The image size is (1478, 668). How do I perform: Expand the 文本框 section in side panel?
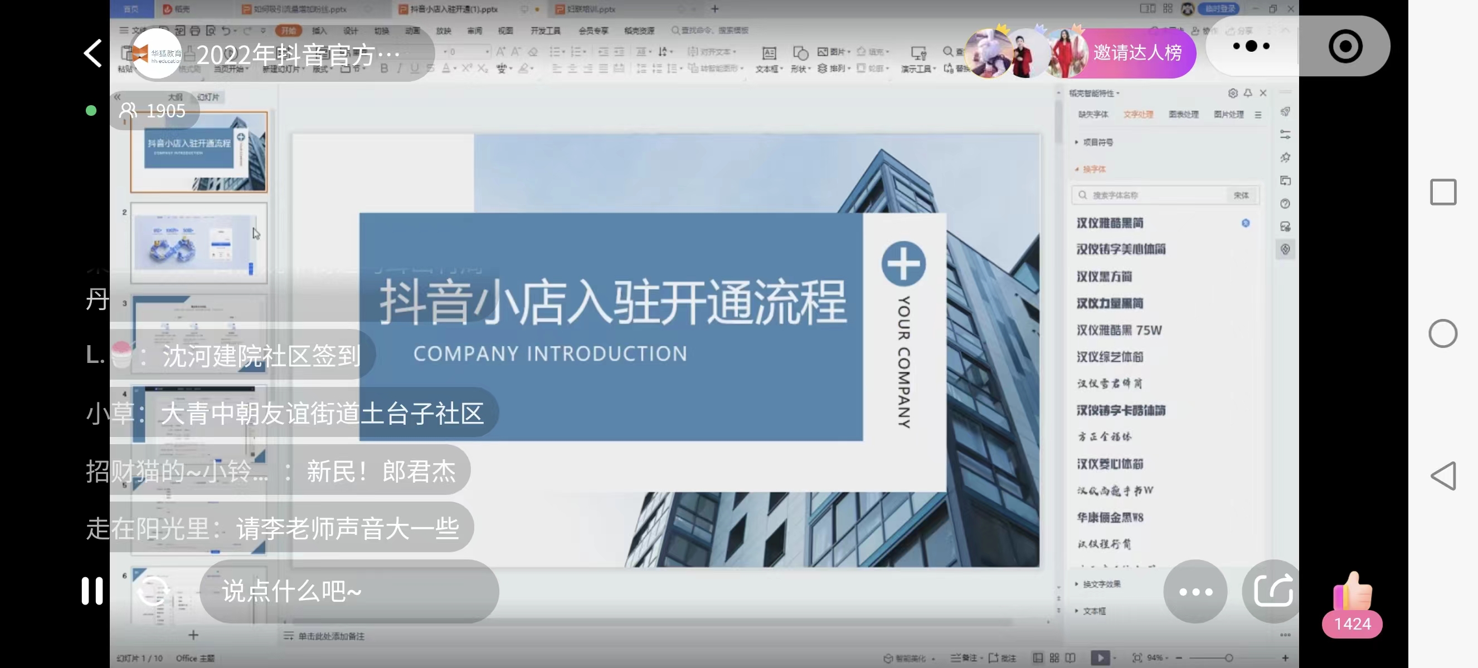[x=1090, y=611]
